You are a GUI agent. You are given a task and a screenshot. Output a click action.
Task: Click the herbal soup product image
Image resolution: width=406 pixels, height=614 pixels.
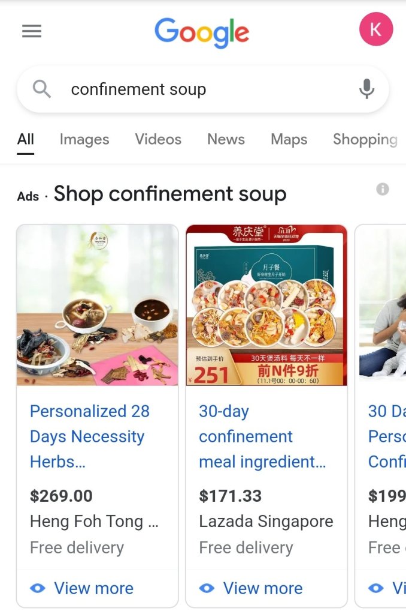(x=98, y=305)
